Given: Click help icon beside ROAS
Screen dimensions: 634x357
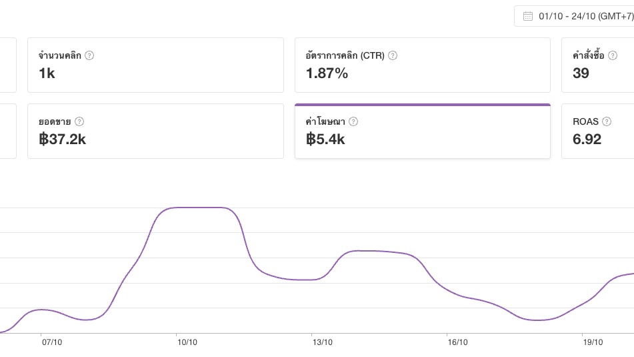Looking at the screenshot, I should [x=607, y=121].
